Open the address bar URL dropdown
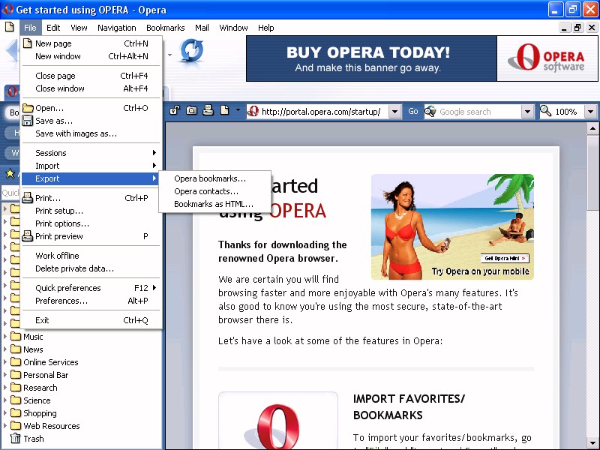Viewport: 600px width, 450px height. pos(395,112)
